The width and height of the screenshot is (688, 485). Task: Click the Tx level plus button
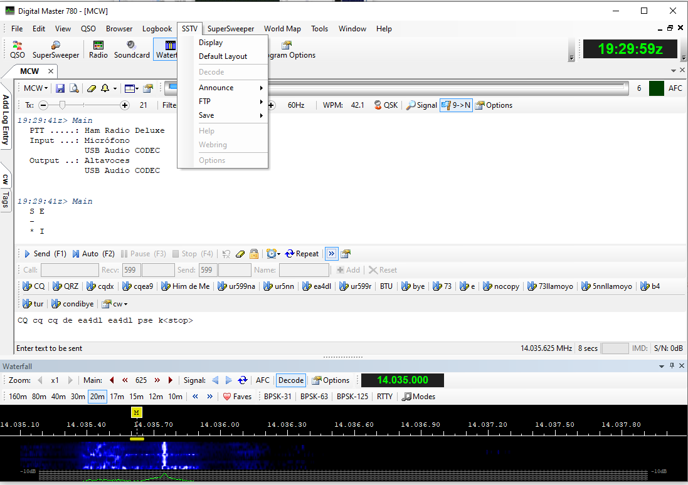[x=125, y=105]
